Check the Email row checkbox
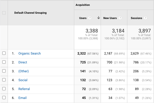 [4, 98]
